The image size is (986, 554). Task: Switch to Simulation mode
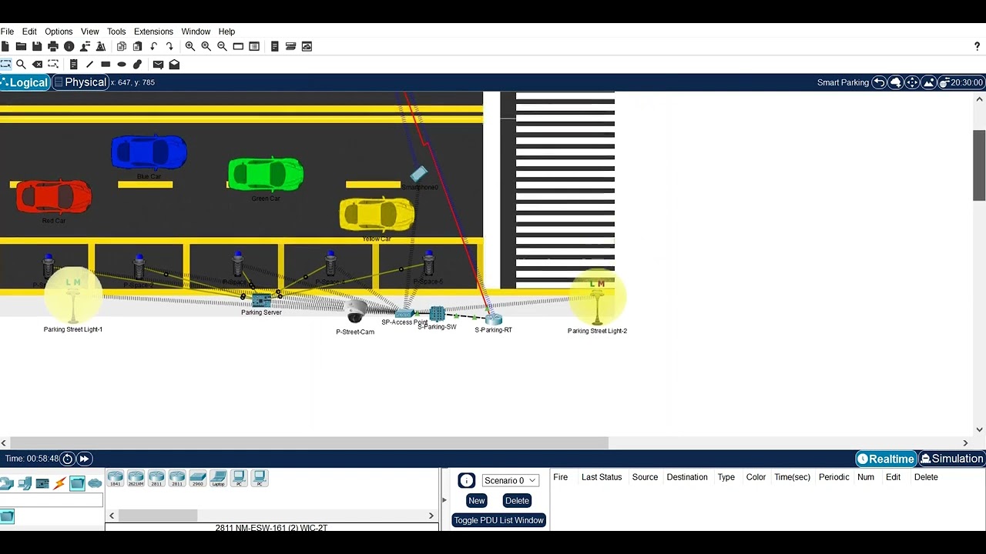(952, 459)
